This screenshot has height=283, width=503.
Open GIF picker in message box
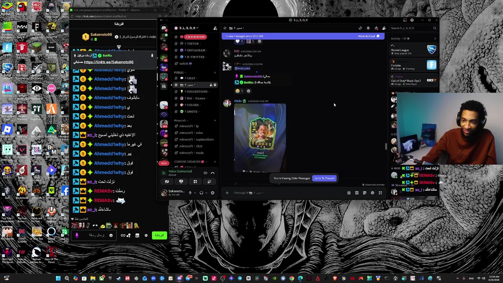click(x=356, y=193)
